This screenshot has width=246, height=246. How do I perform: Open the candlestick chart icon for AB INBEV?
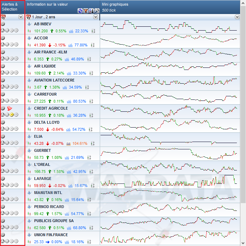tap(29, 31)
